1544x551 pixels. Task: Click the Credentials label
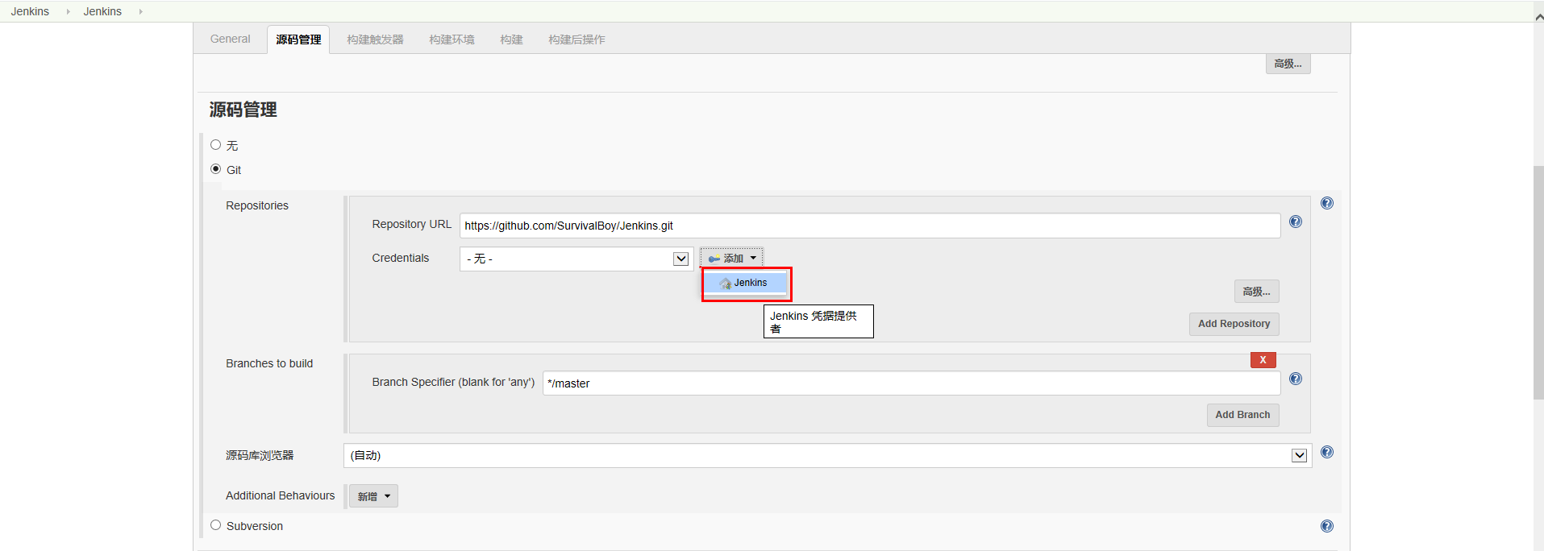[x=400, y=258]
